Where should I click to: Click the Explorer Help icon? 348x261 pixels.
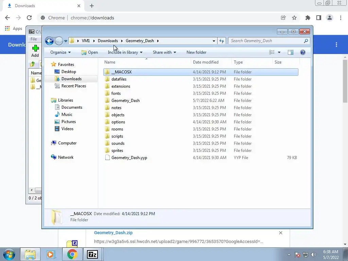click(x=303, y=52)
